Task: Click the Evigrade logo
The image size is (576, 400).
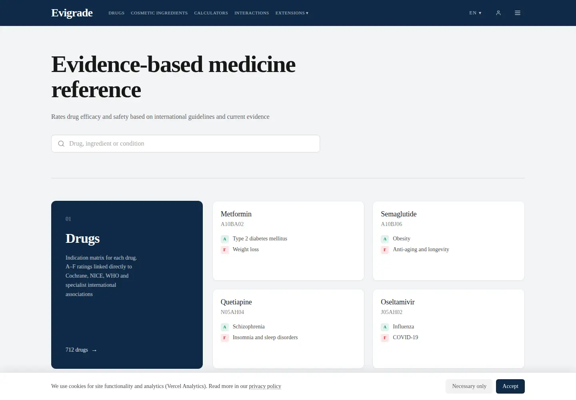Action: (72, 13)
